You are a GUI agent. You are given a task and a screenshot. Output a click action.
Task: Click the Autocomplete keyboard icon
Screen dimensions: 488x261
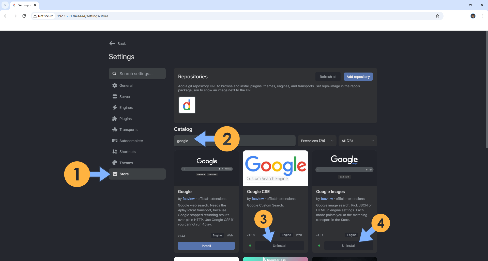[x=115, y=141]
